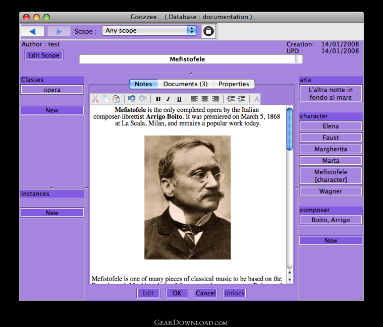The image size is (383, 327).
Task: Click the Edit button below notes
Action: click(148, 293)
